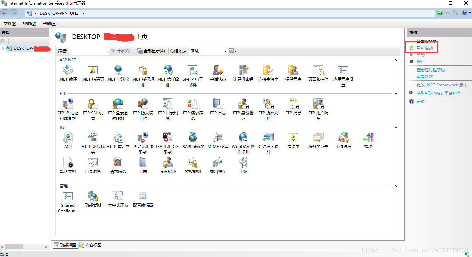Open FTP IP 地址和域限制 icon
472x257 pixels.
coord(68,104)
